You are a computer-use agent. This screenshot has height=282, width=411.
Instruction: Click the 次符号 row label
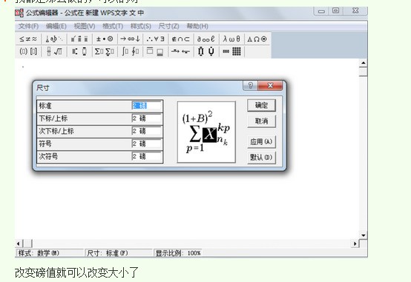coord(48,156)
